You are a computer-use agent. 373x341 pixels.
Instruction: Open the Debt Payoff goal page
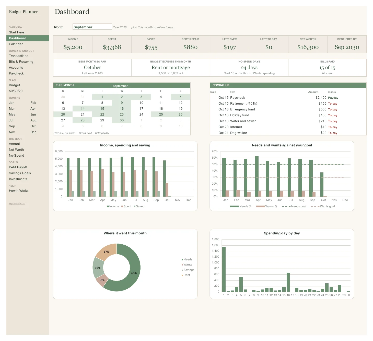coord(18,167)
